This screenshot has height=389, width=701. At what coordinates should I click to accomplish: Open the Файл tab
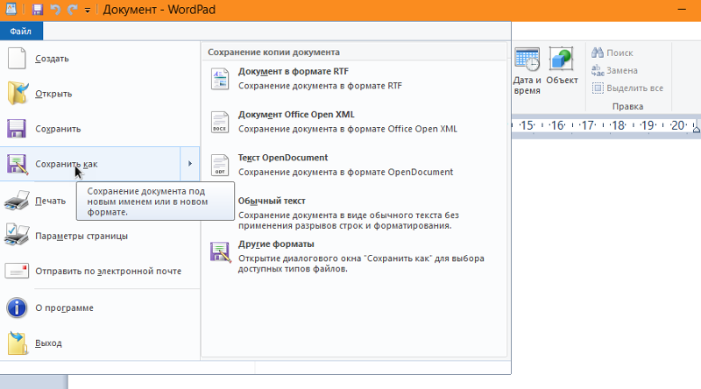[21, 31]
